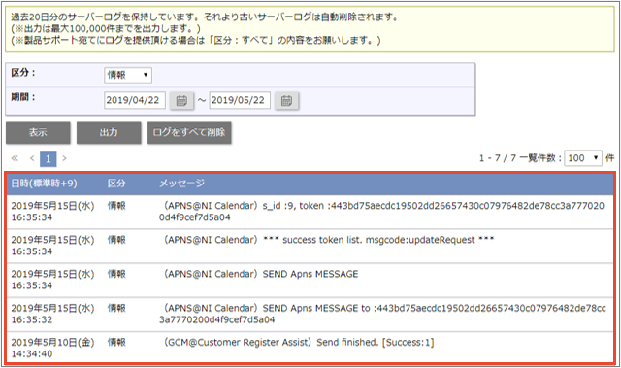Focus the end date field 2019/05/22
621x368 pixels.
(x=240, y=100)
